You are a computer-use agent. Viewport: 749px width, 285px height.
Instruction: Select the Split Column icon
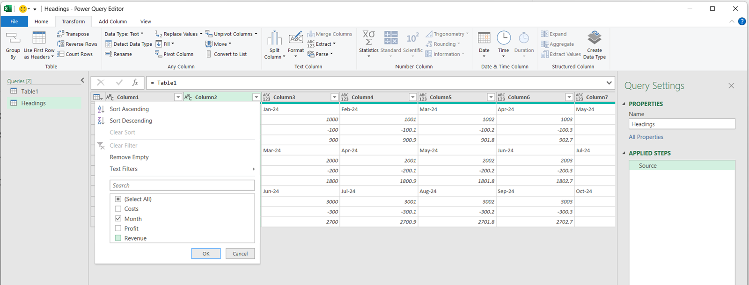click(x=274, y=38)
